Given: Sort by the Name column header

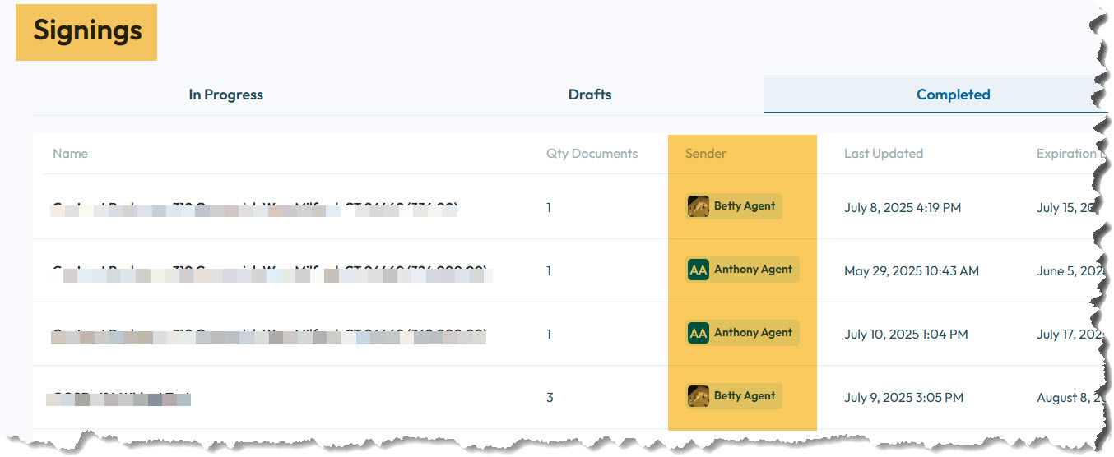Looking at the screenshot, I should pyautogui.click(x=70, y=154).
